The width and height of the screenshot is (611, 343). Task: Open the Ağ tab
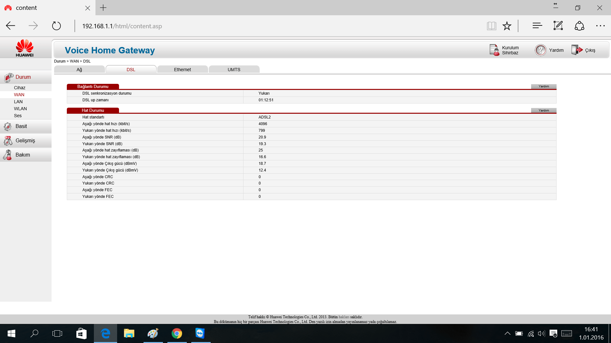click(x=79, y=70)
